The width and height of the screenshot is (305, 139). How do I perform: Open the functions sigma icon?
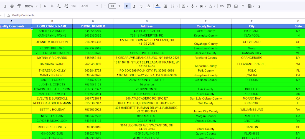point(259,6)
